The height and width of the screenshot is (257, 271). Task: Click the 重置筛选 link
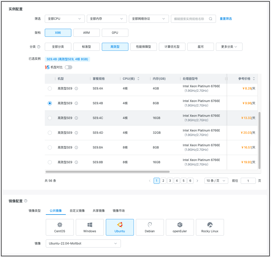click(226, 19)
